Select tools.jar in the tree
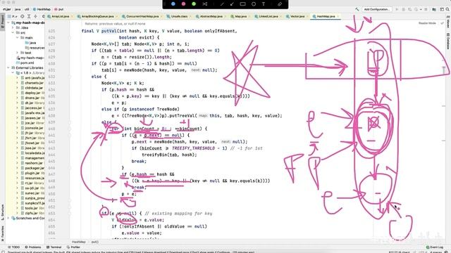The width and height of the screenshot is (451, 253). (x=32, y=208)
